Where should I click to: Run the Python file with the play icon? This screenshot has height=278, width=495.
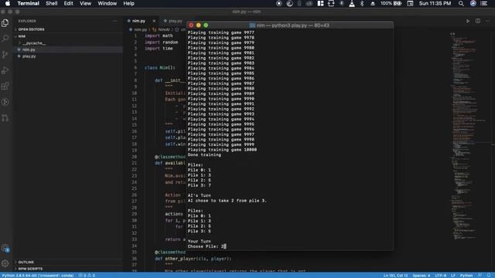pos(468,21)
